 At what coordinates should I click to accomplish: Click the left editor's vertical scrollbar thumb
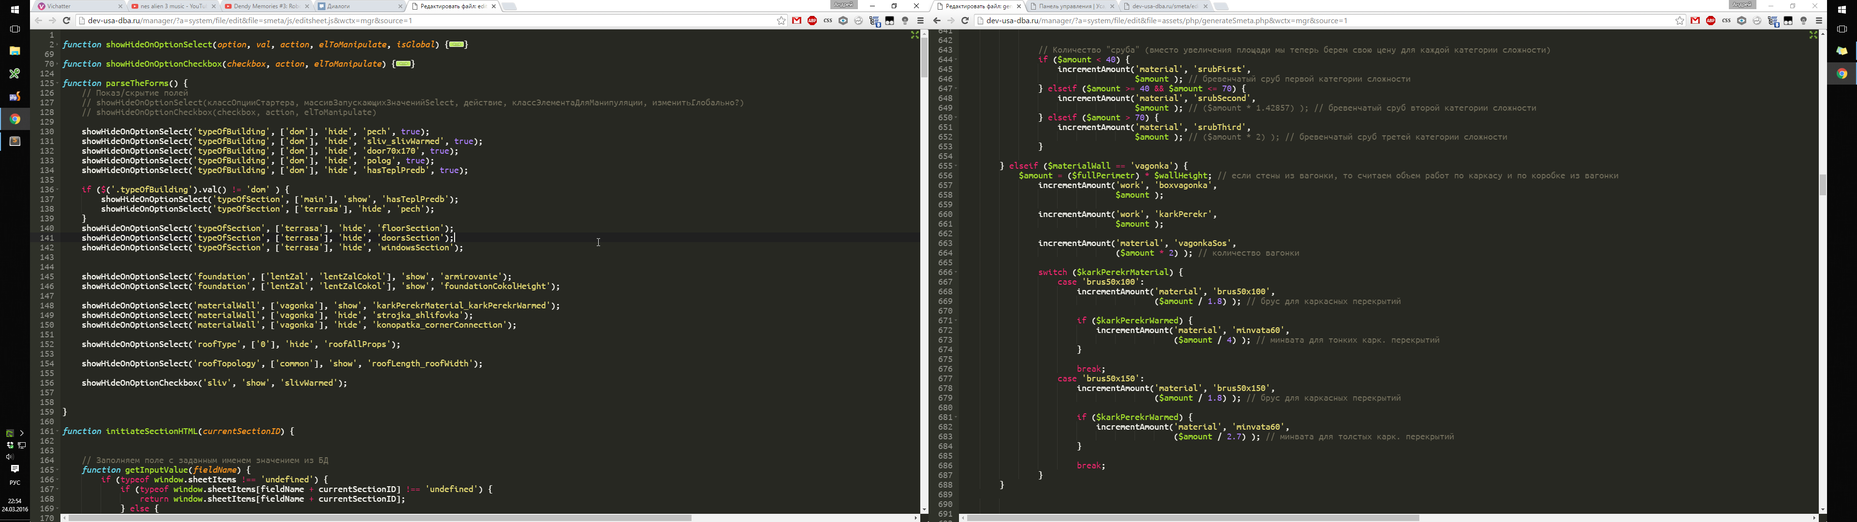[924, 58]
